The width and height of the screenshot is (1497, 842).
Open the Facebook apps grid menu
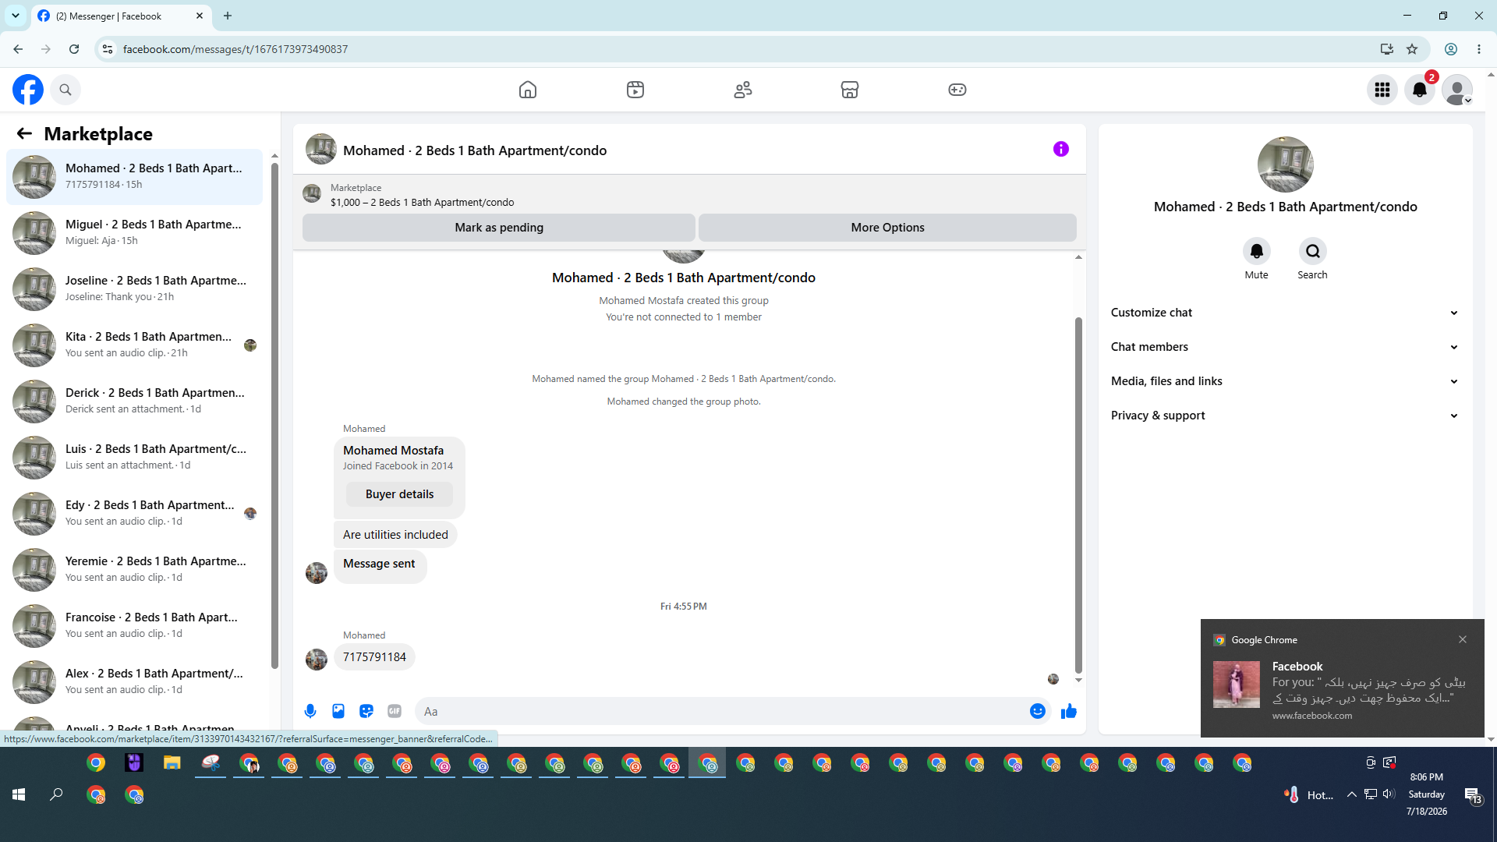(x=1382, y=90)
